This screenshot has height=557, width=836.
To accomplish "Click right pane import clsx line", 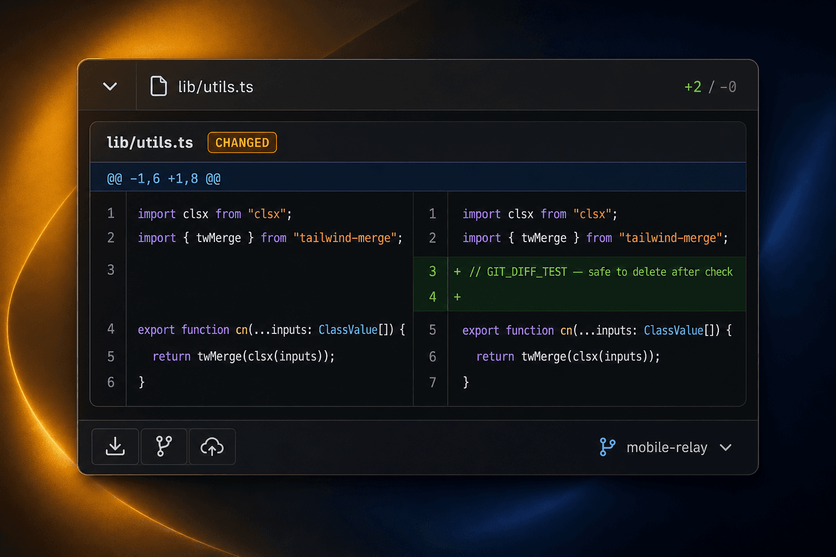I will (x=540, y=214).
